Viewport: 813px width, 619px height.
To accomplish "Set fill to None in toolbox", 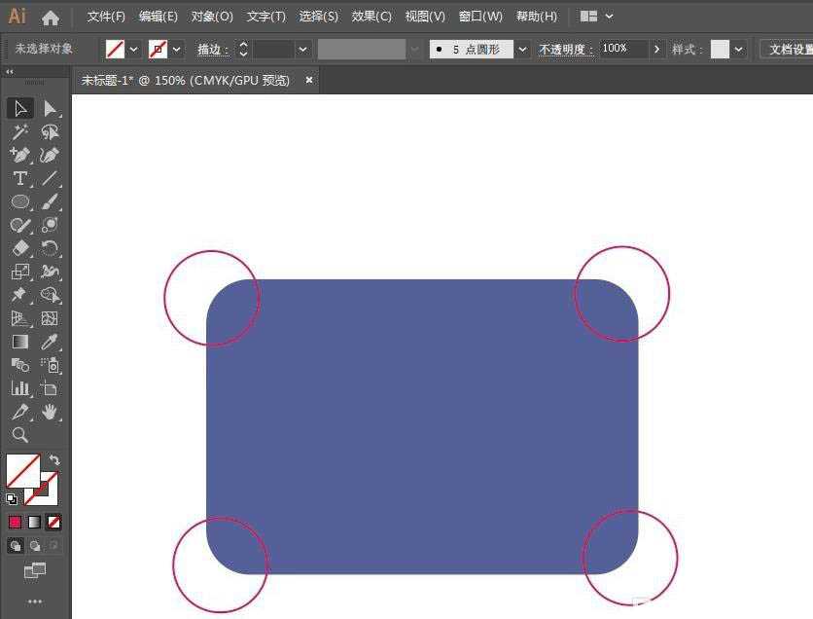I will [54, 523].
